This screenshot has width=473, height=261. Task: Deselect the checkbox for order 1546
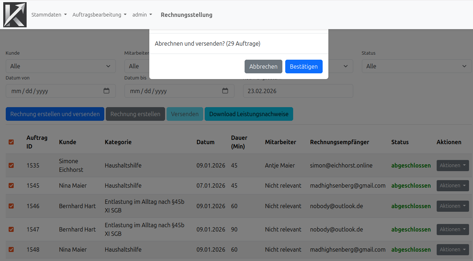click(11, 206)
